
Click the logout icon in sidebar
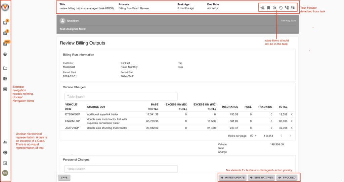pyautogui.click(x=5, y=163)
